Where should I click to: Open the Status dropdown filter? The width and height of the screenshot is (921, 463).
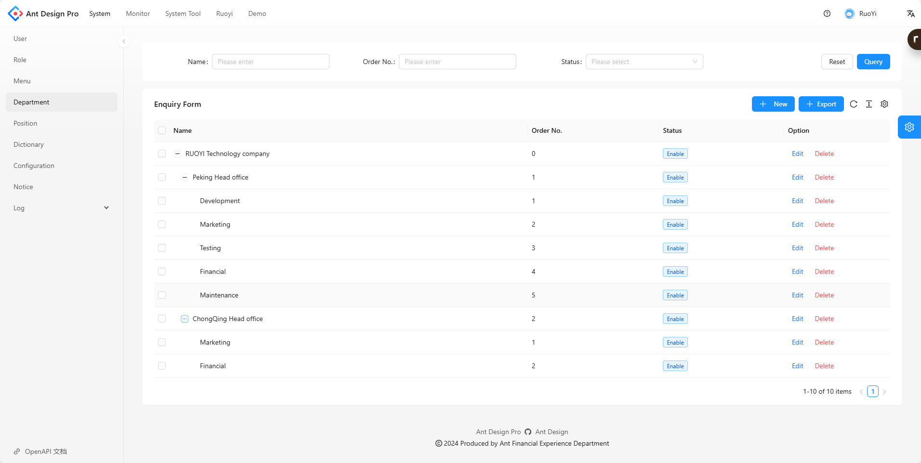(x=644, y=62)
